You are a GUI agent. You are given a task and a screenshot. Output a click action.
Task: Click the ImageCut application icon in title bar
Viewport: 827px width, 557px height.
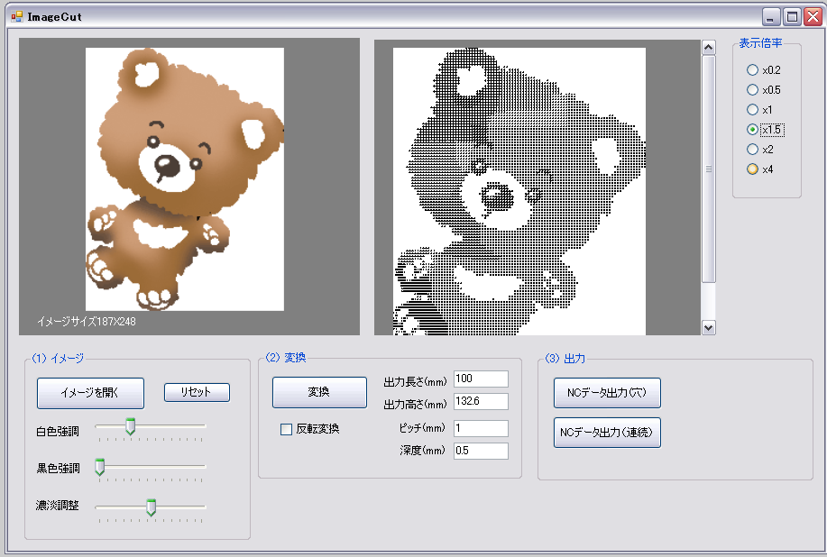coord(17,17)
